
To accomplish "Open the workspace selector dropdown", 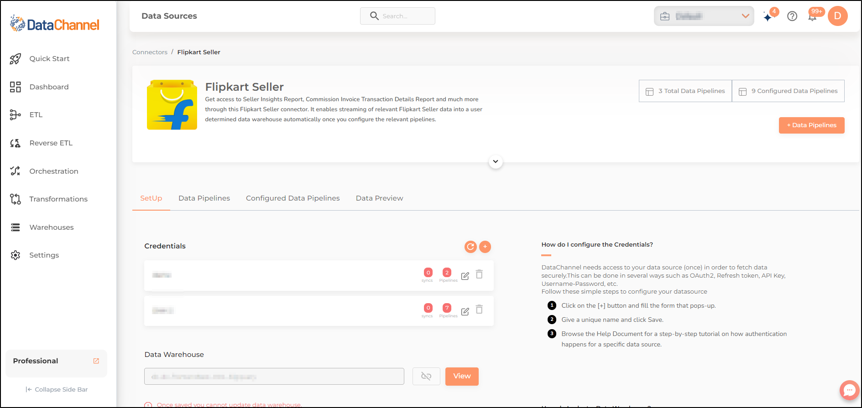I will coord(704,16).
